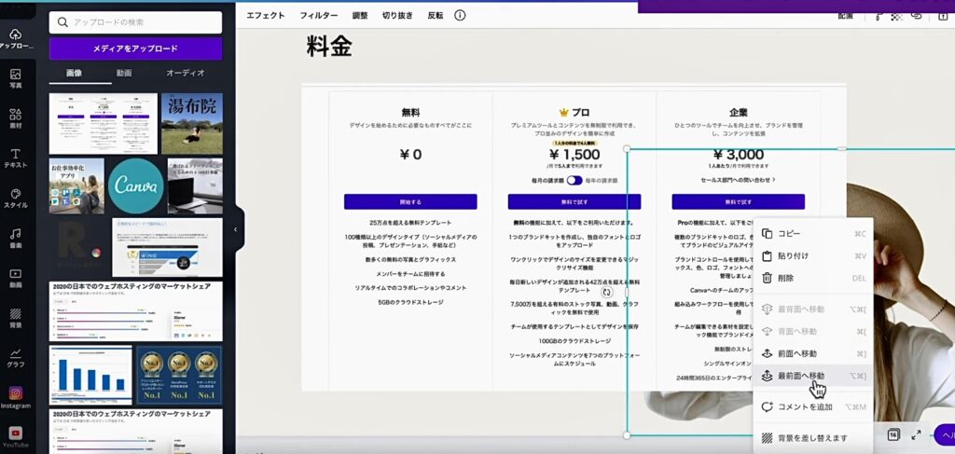Click the ¥ 3,000 price text
Screen dimensions: 955x454
(739, 155)
